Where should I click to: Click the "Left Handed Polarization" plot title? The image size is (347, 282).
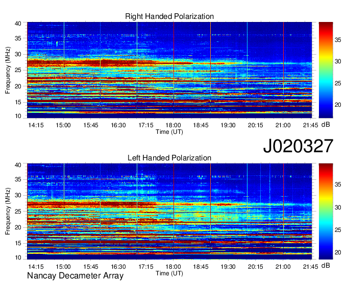pos(169,158)
